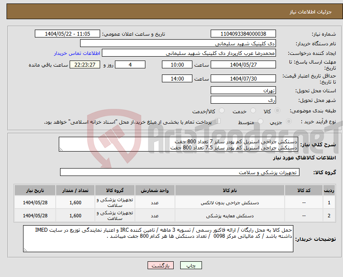Click the توضیحات خریدار notes textarea
This screenshot has width=343, height=277.
[158, 239]
